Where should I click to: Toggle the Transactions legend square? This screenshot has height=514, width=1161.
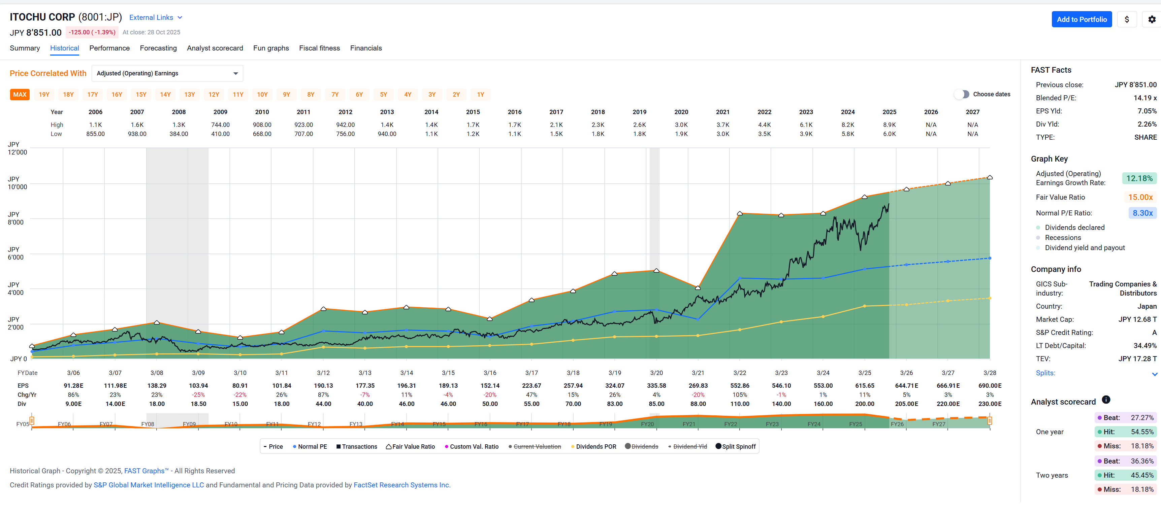click(x=338, y=446)
